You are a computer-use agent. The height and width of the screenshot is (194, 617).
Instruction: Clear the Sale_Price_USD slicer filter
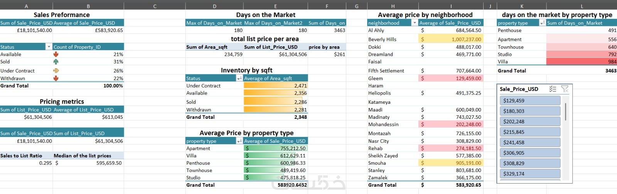(x=565, y=89)
